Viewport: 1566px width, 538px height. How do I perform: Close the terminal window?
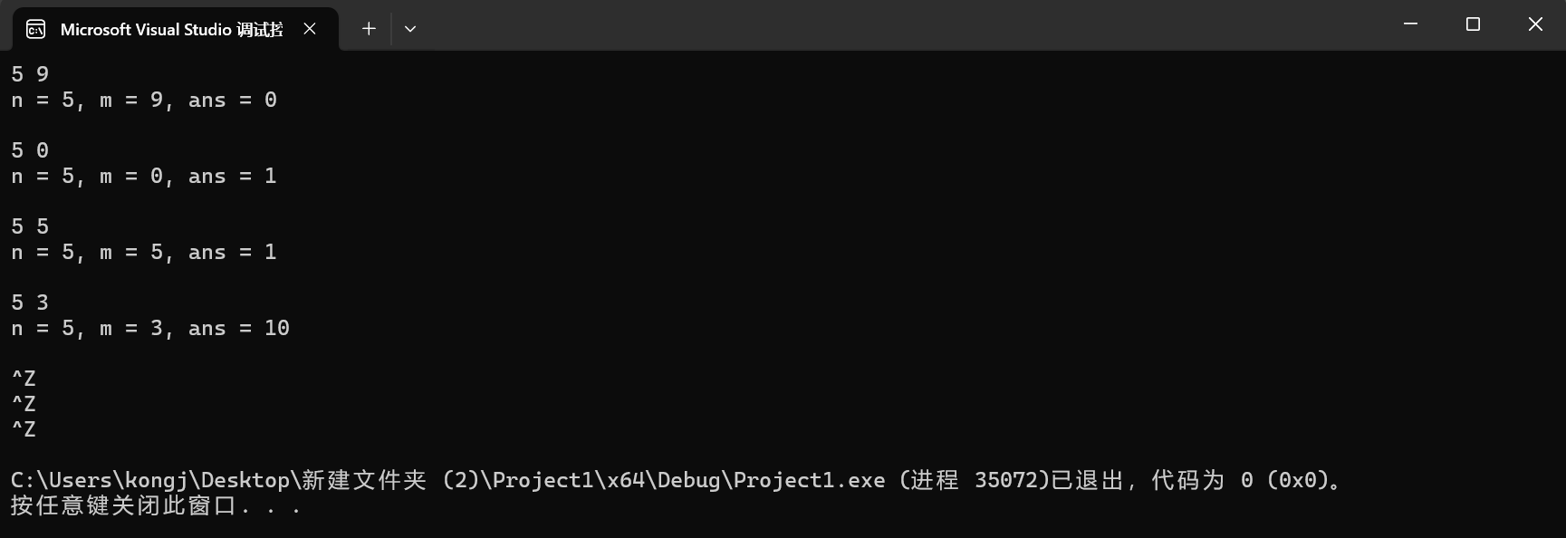[1535, 24]
